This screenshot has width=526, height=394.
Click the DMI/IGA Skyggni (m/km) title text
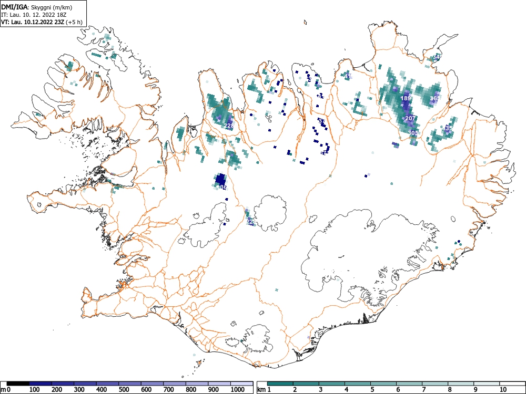[x=37, y=7]
